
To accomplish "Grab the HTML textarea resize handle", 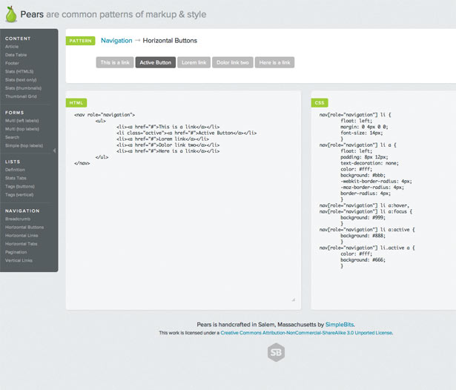I will point(293,300).
